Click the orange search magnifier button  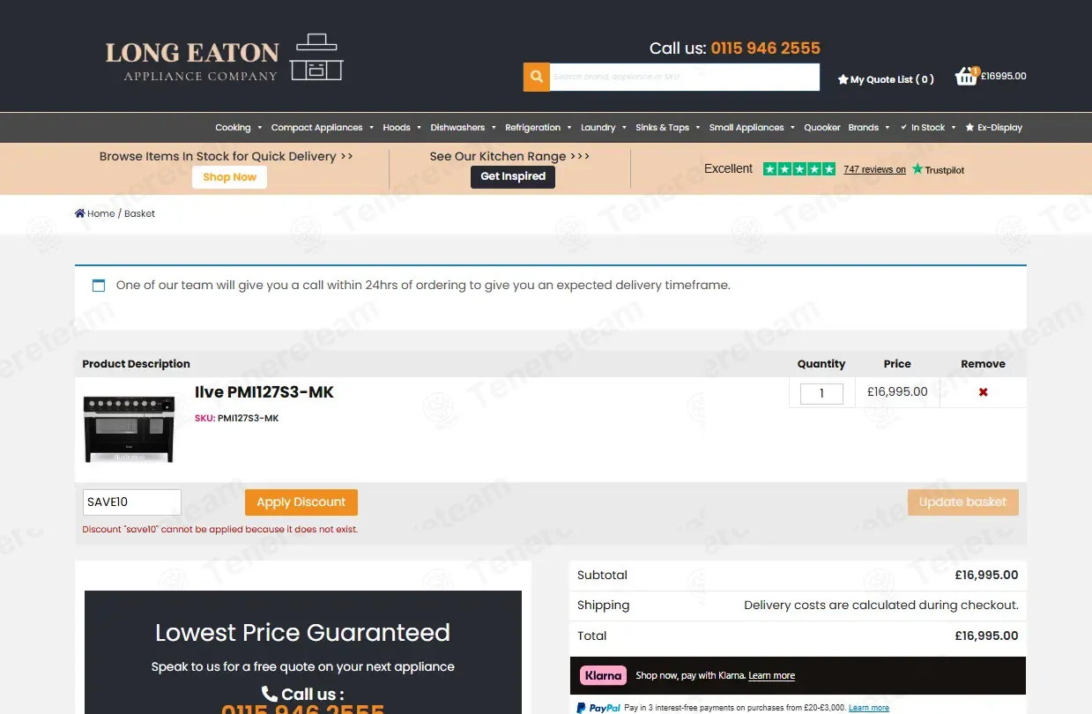coord(536,77)
